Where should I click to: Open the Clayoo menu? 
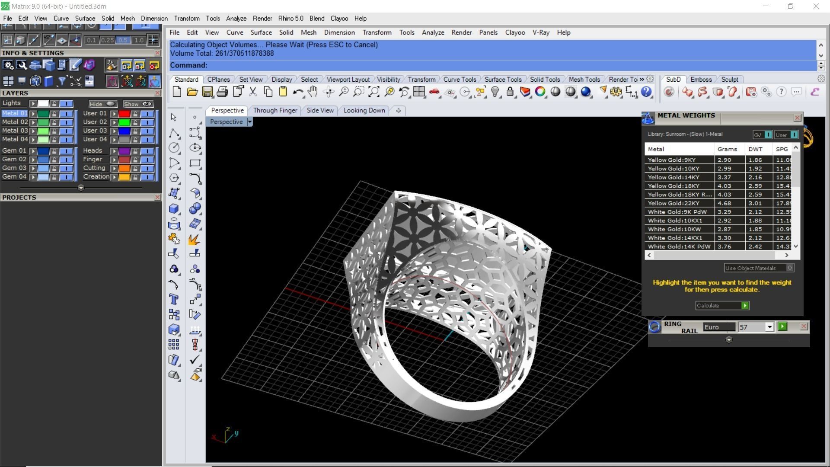[339, 19]
